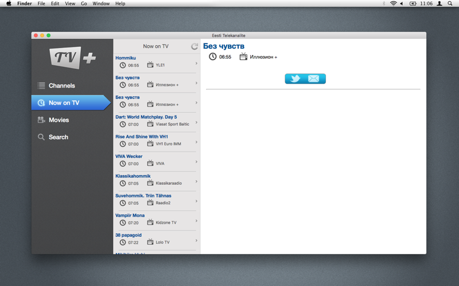Image resolution: width=459 pixels, height=286 pixels.
Task: Click the TV+ logo in sidebar
Action: (73, 58)
